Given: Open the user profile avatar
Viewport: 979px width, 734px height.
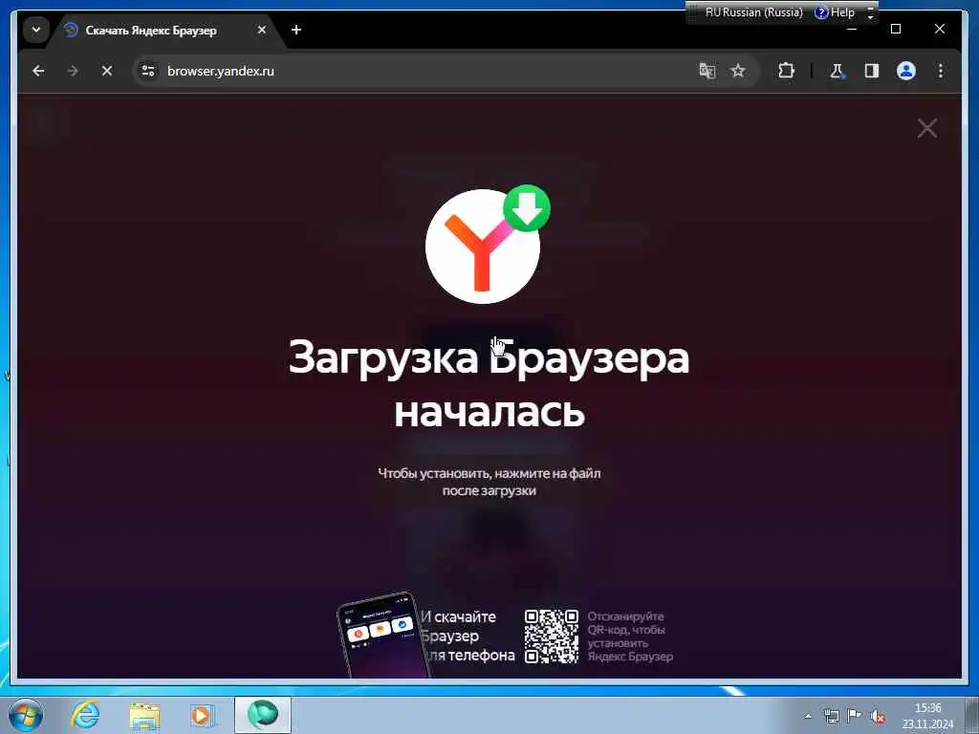Looking at the screenshot, I should click(x=906, y=71).
